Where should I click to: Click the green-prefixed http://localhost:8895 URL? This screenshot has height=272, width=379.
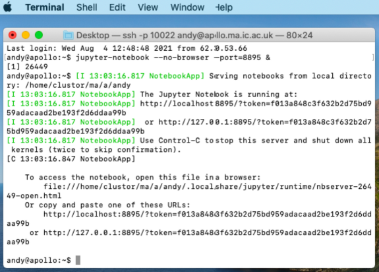[256, 104]
